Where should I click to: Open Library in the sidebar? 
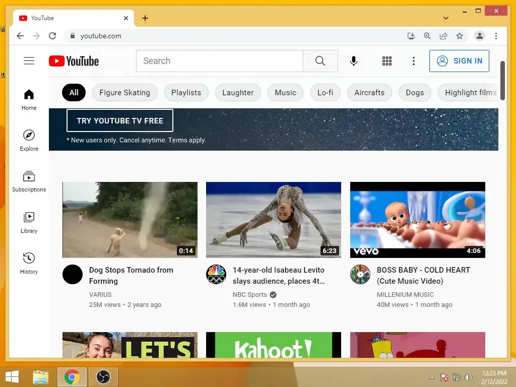coord(29,222)
